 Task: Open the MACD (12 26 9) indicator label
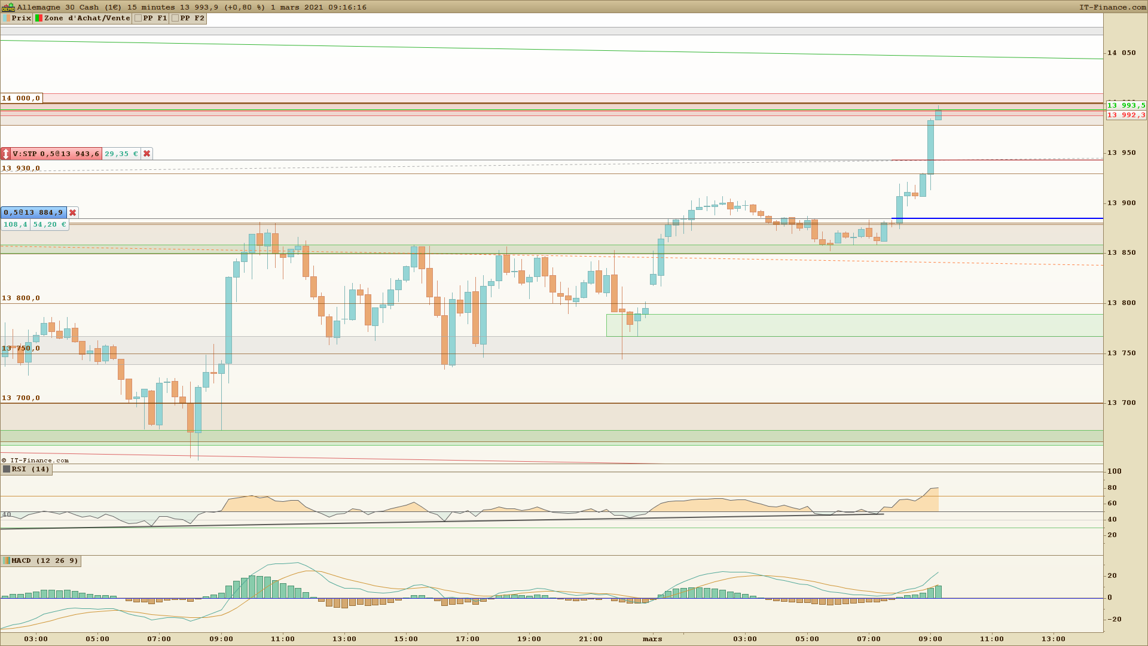45,560
